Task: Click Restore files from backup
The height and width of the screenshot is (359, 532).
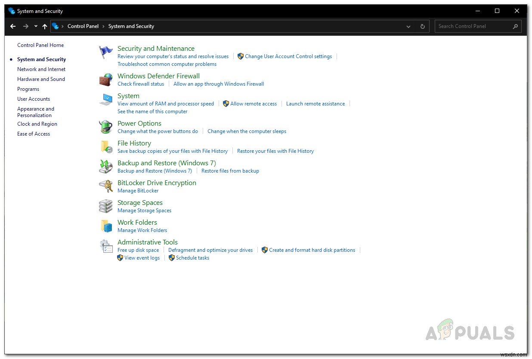Action: coord(230,171)
